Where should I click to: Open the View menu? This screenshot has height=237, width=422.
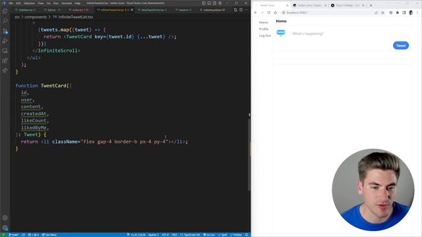tap(41, 3)
